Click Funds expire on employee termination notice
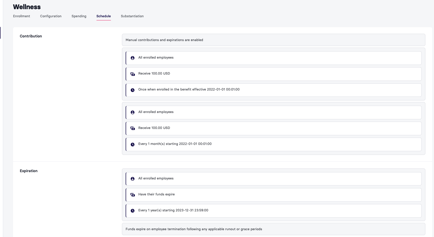The height and width of the screenshot is (237, 434). [274, 229]
